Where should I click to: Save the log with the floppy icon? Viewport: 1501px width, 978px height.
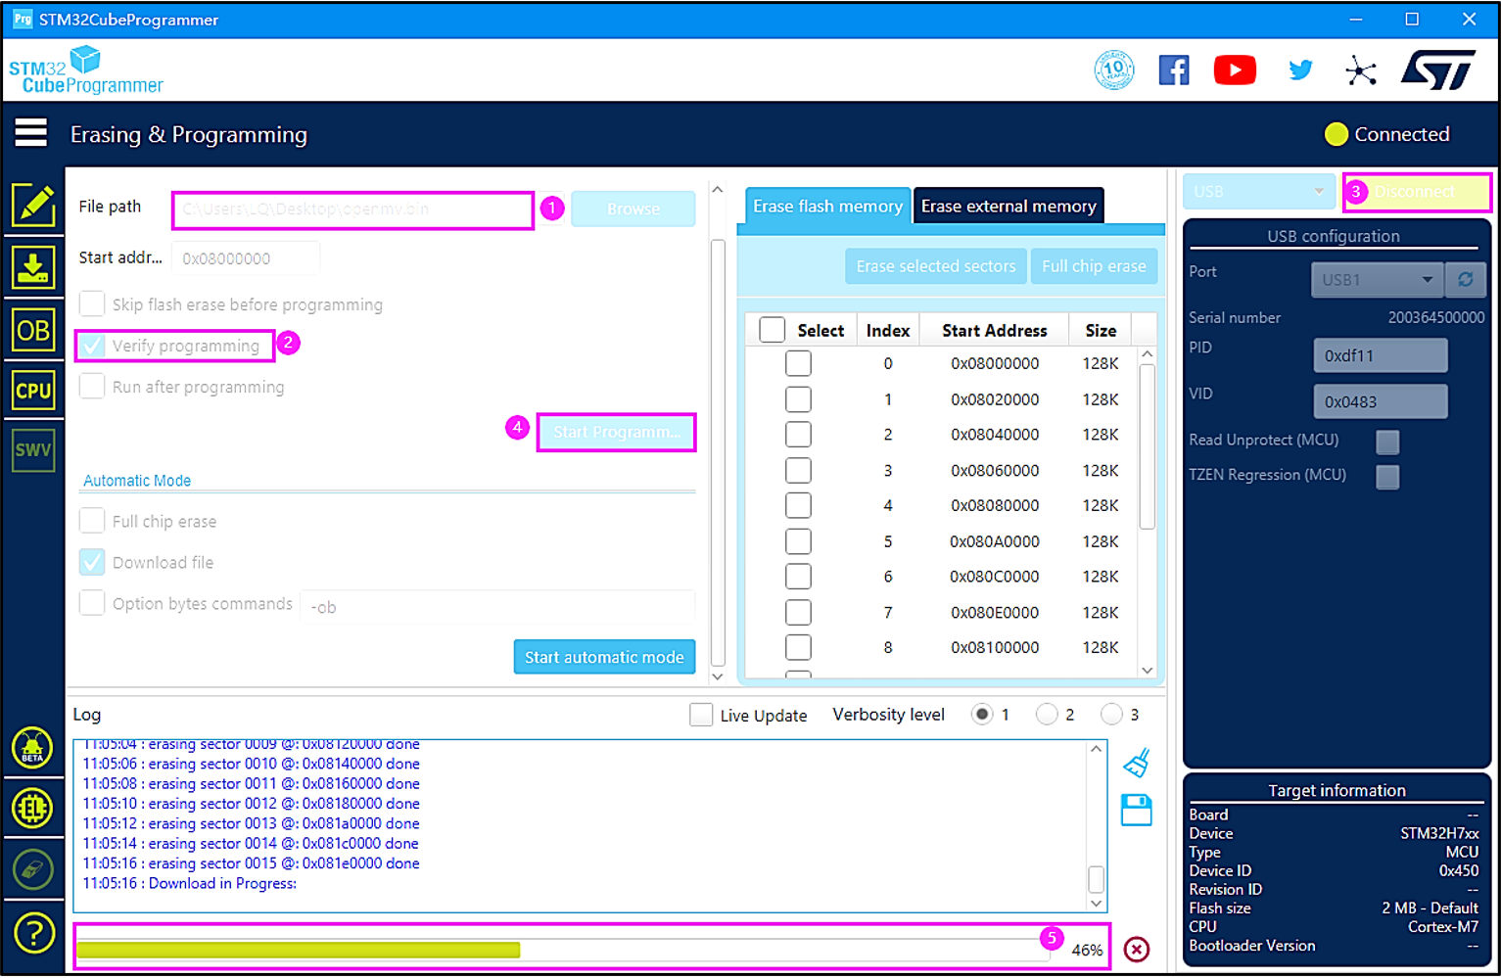click(1136, 811)
